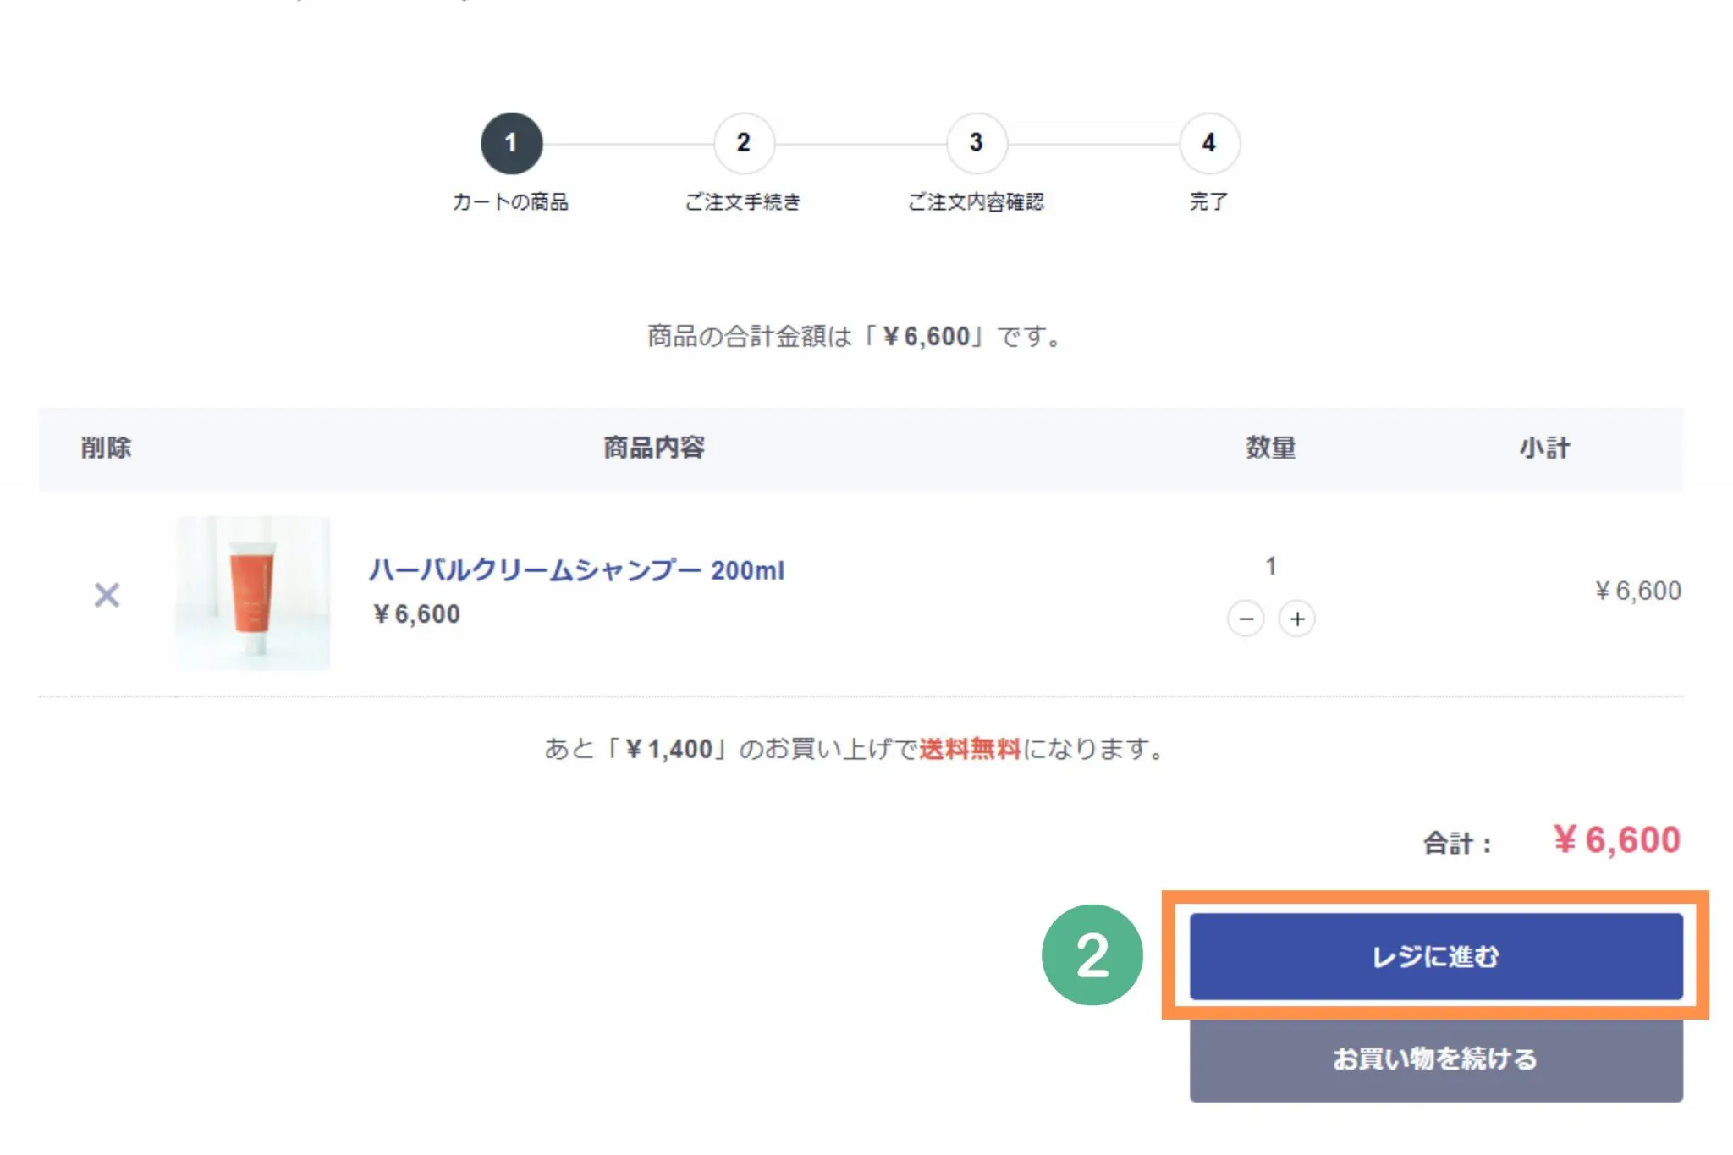Increase quantity with the plus button
The image size is (1733, 1155).
pyautogui.click(x=1296, y=619)
